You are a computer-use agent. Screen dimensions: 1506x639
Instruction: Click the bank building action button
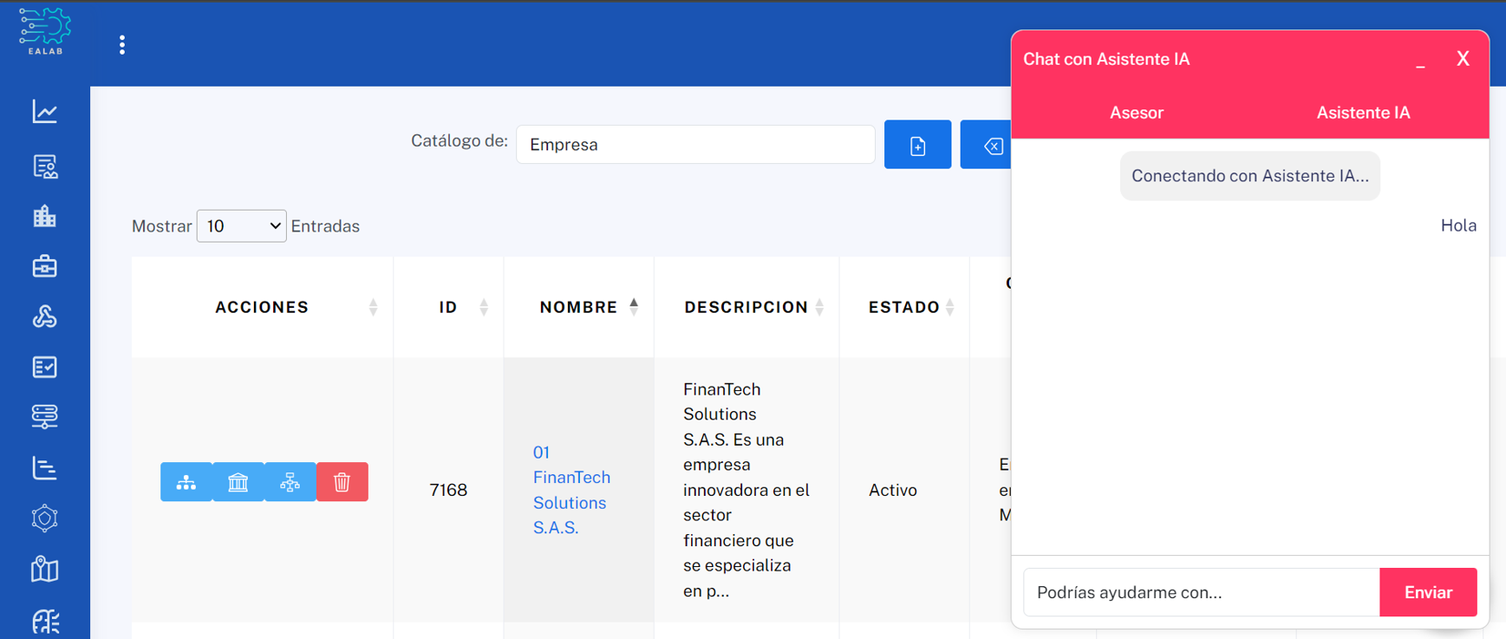pos(238,482)
